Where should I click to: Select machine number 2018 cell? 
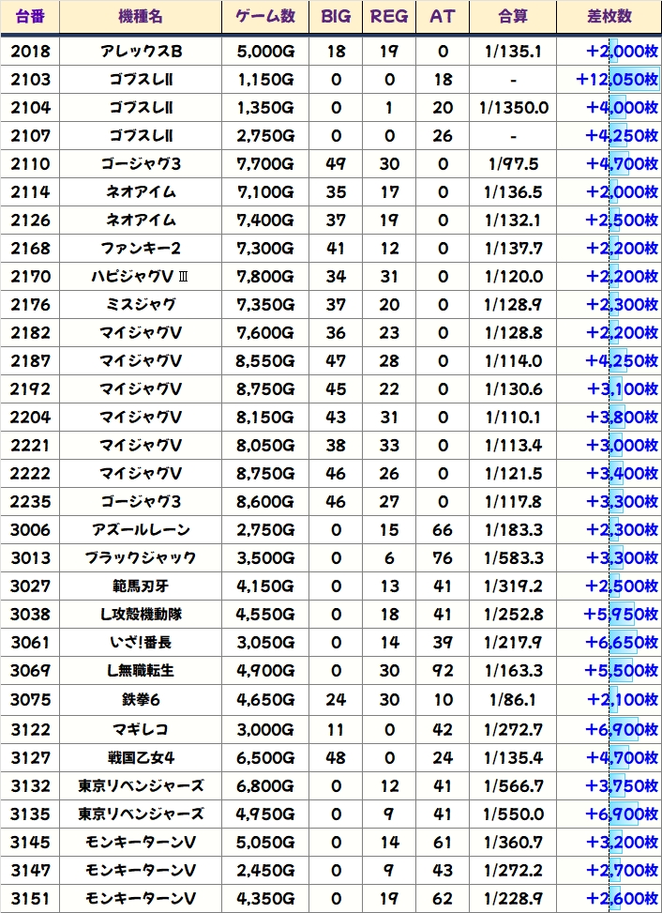[x=30, y=52]
